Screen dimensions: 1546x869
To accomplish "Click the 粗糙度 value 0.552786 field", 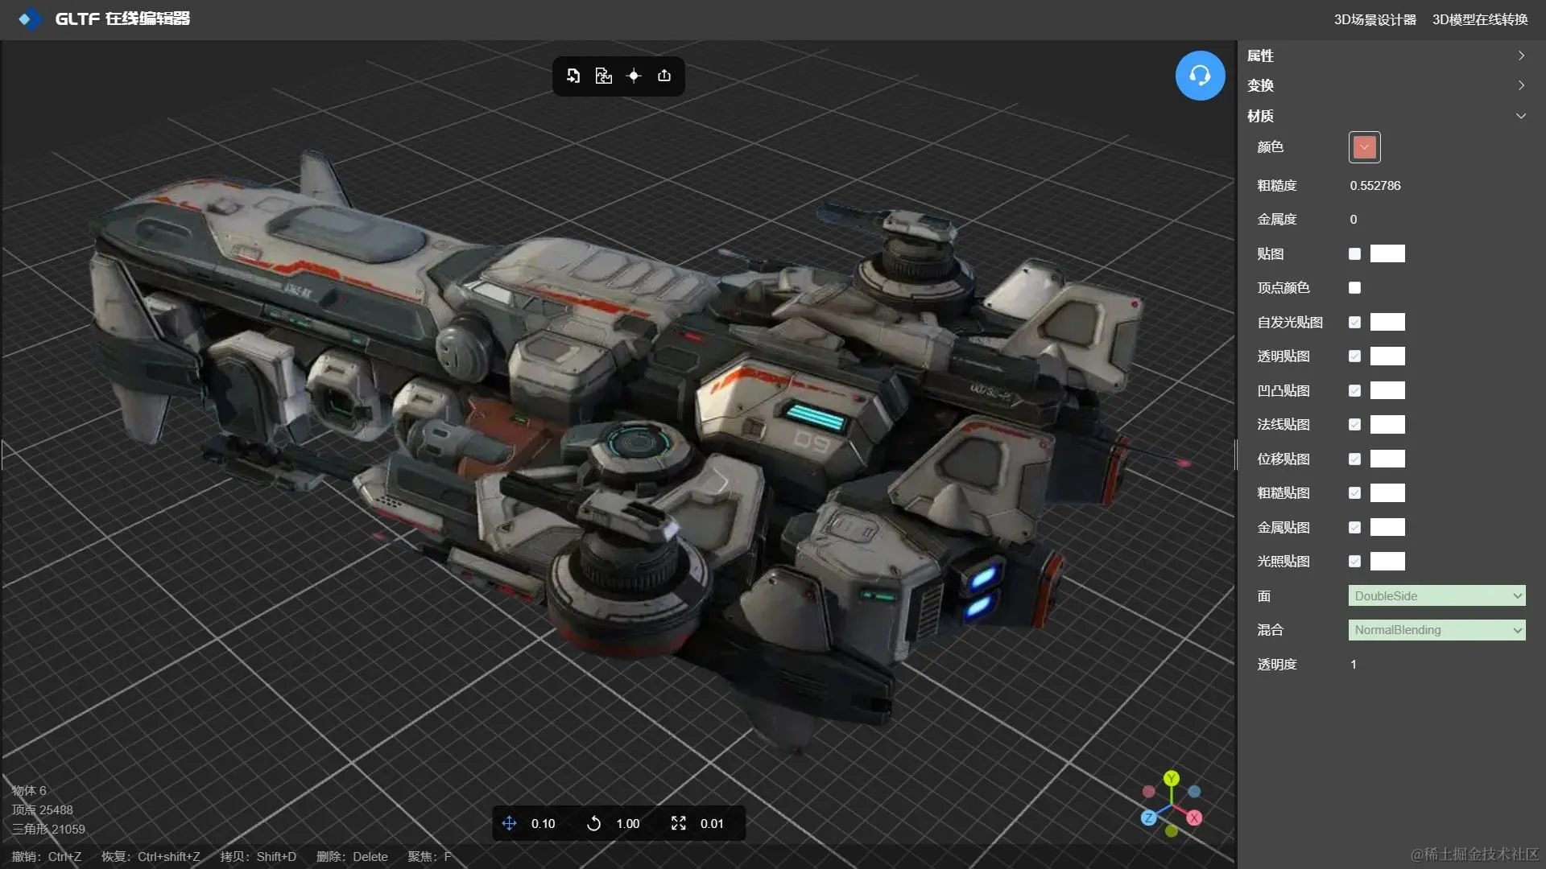I will pyautogui.click(x=1375, y=186).
